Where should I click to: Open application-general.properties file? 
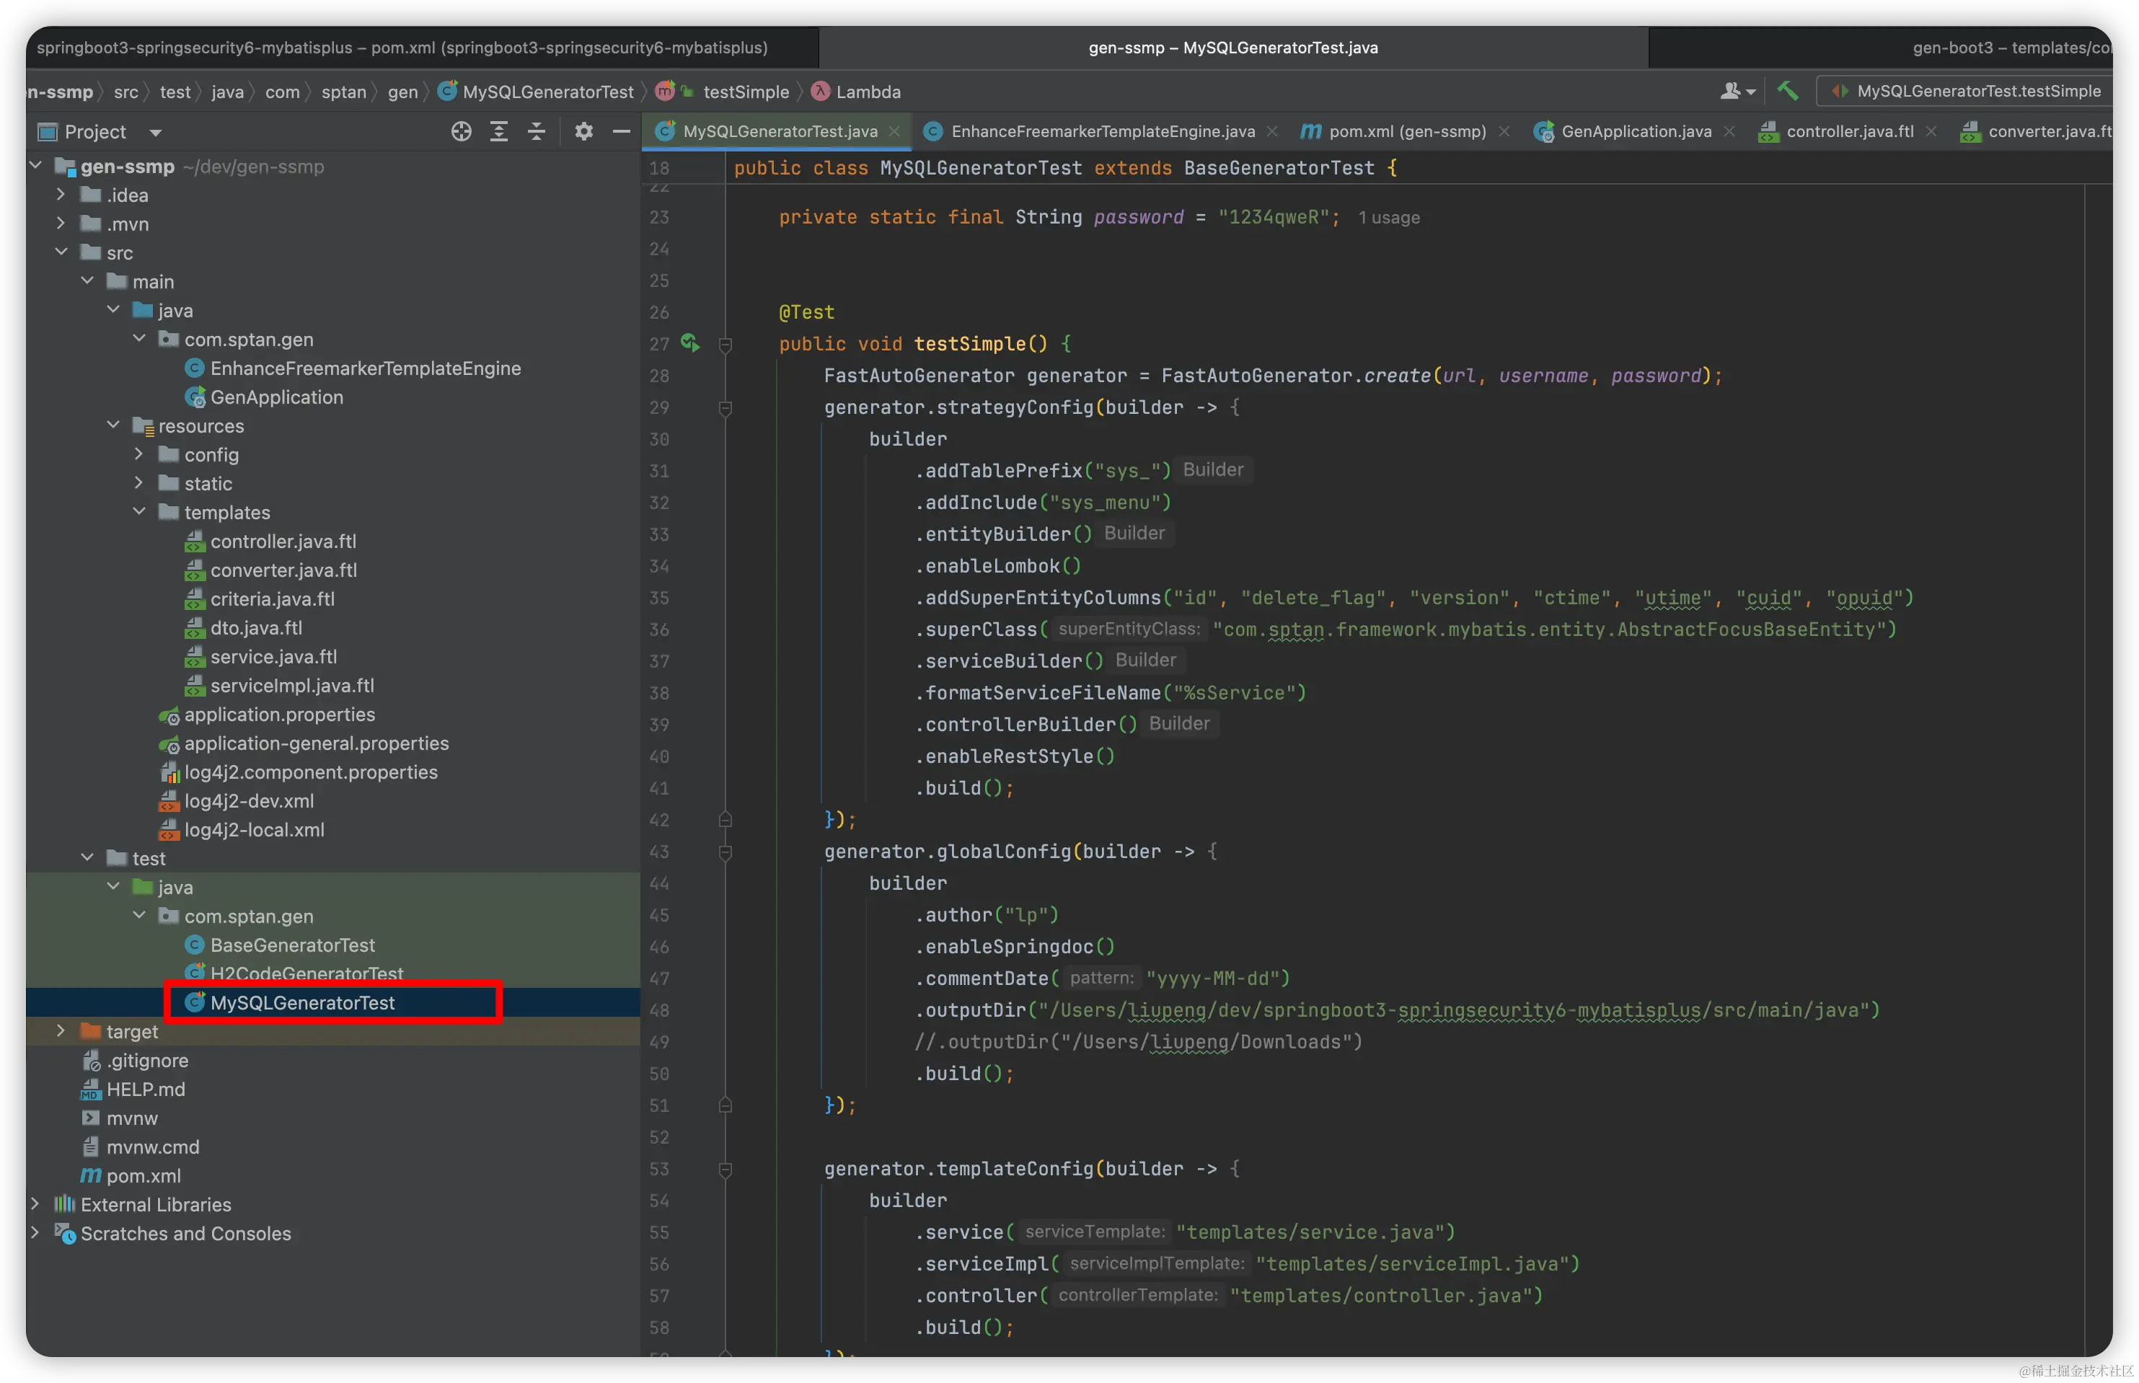pyautogui.click(x=316, y=743)
